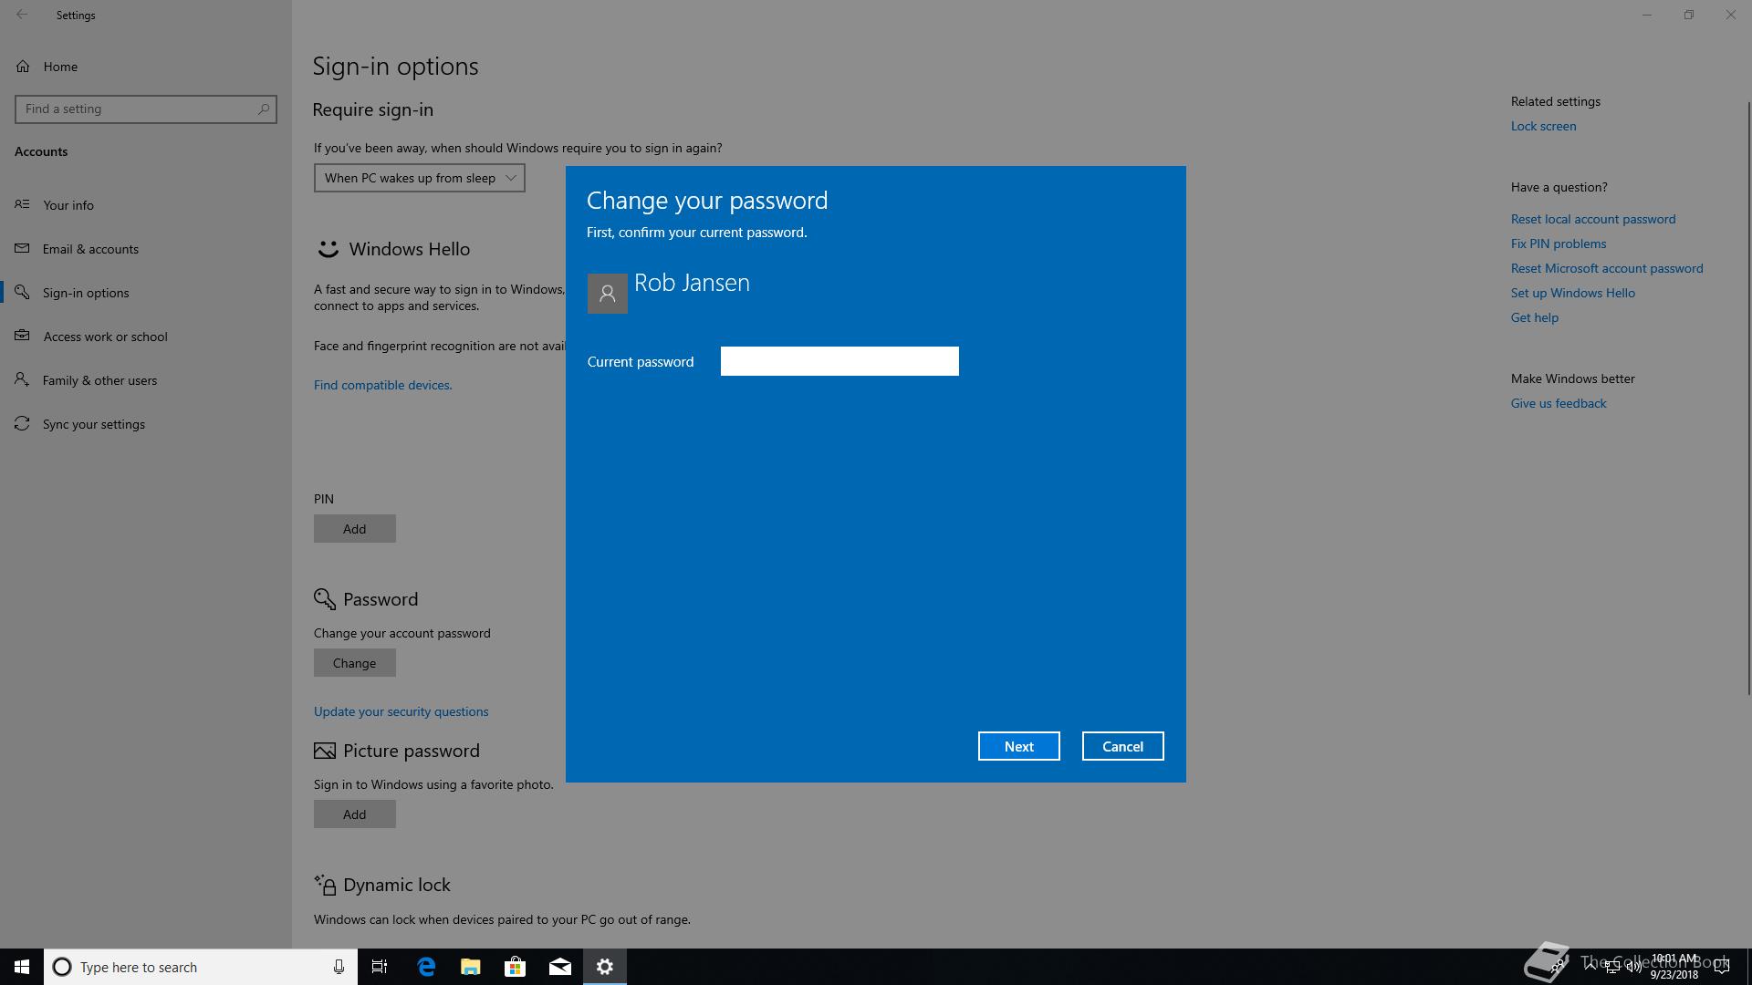Focus the Current password field
The image size is (1752, 985).
(x=839, y=361)
